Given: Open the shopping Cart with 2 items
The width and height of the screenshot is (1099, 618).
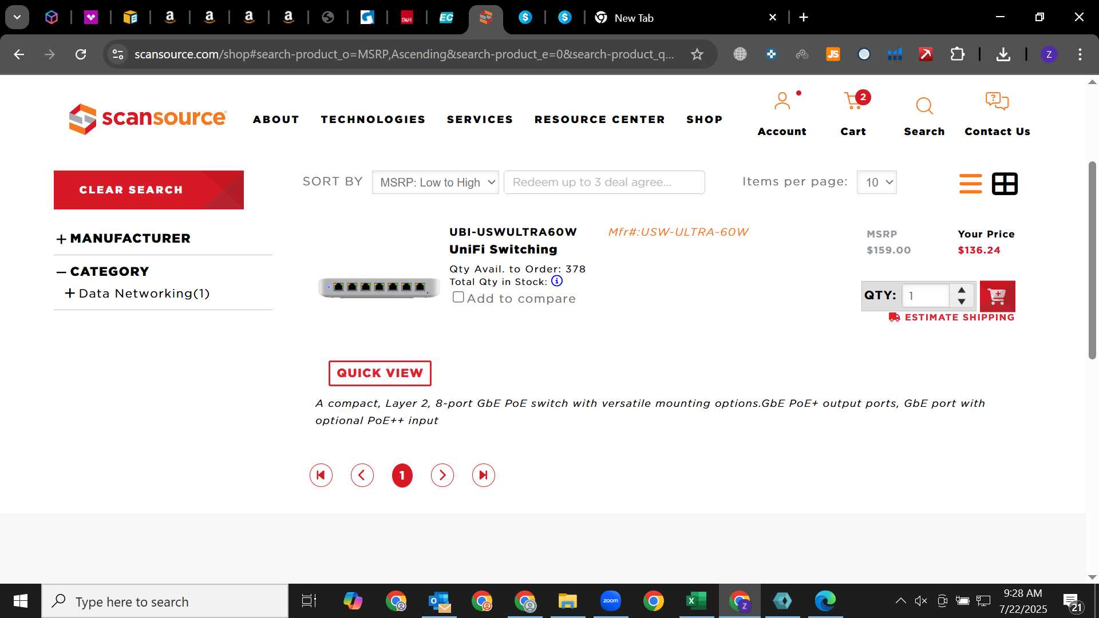Looking at the screenshot, I should [853, 114].
